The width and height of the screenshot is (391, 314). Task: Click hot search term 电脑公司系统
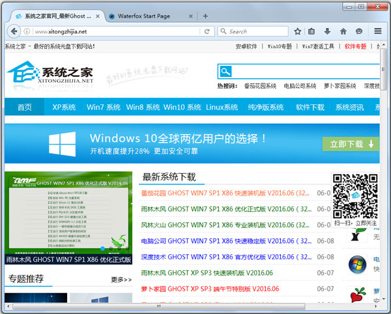[300, 86]
